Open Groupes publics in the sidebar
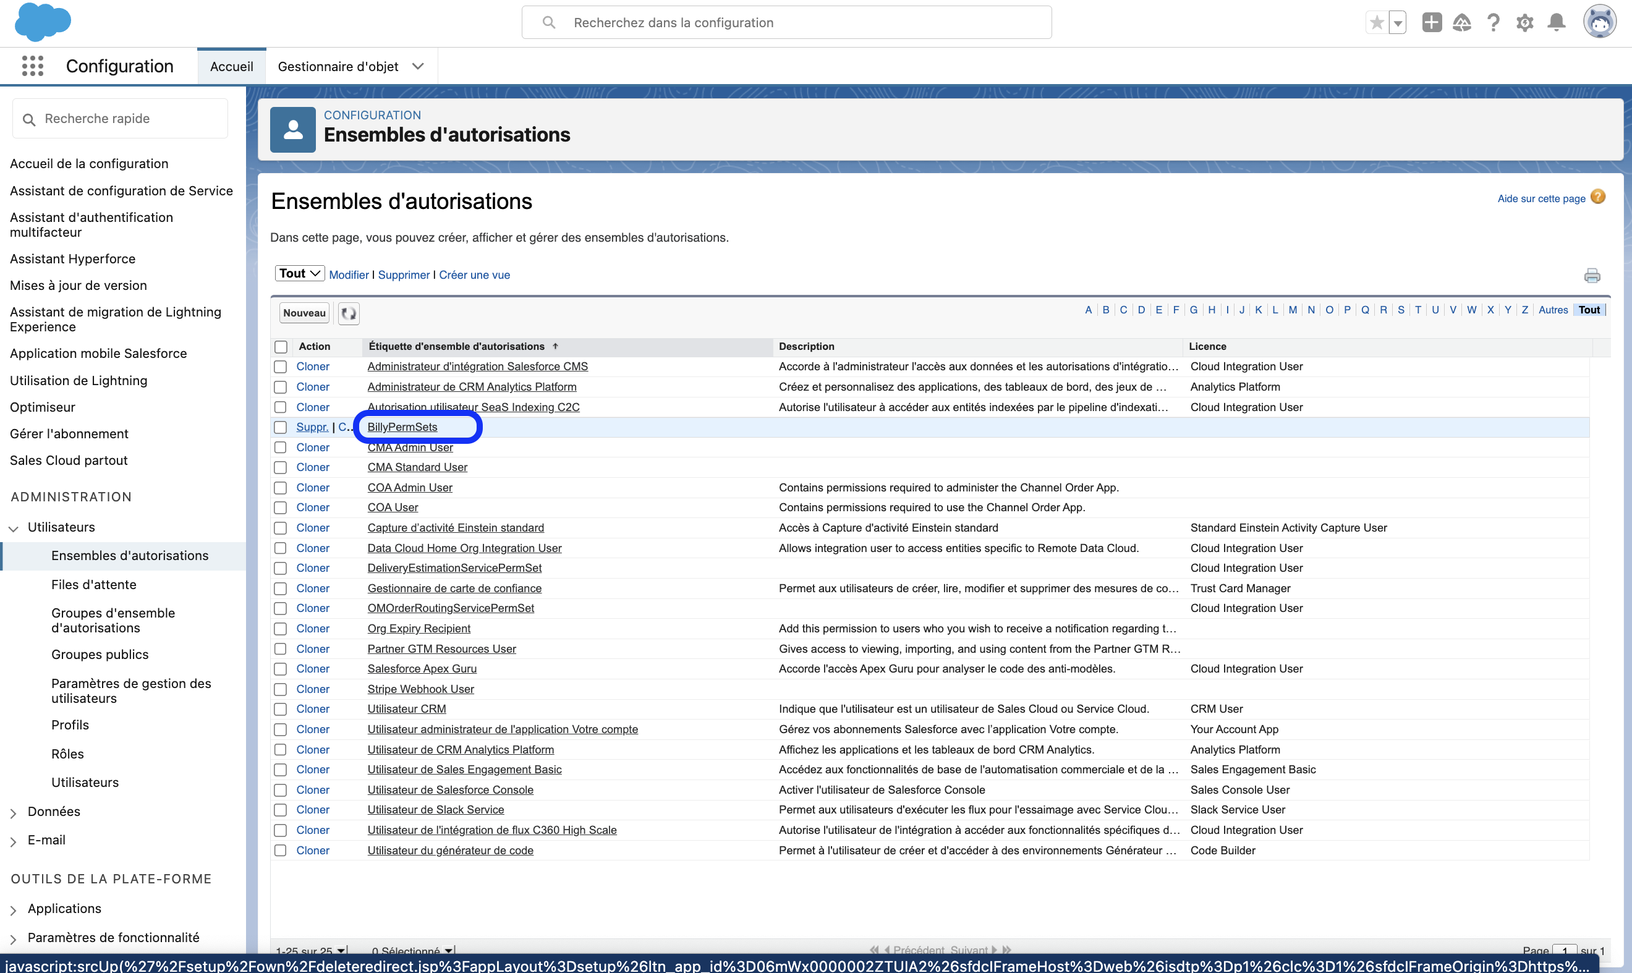This screenshot has width=1632, height=973. tap(100, 655)
